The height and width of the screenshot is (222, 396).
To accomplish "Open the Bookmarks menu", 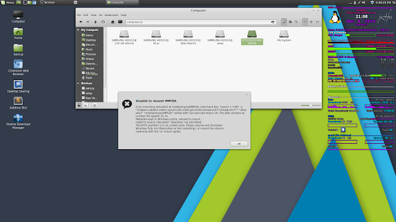I will tap(111, 15).
